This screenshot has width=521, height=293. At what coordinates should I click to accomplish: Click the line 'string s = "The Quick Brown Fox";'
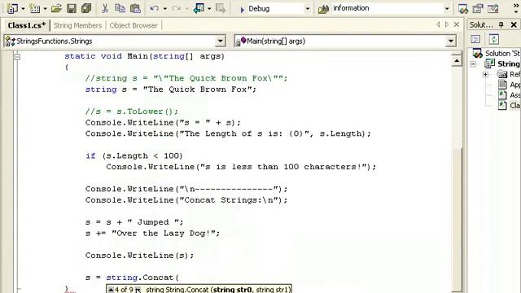171,90
